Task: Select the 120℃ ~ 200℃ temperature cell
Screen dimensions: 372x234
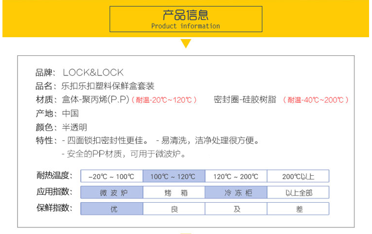Action: click(x=236, y=176)
